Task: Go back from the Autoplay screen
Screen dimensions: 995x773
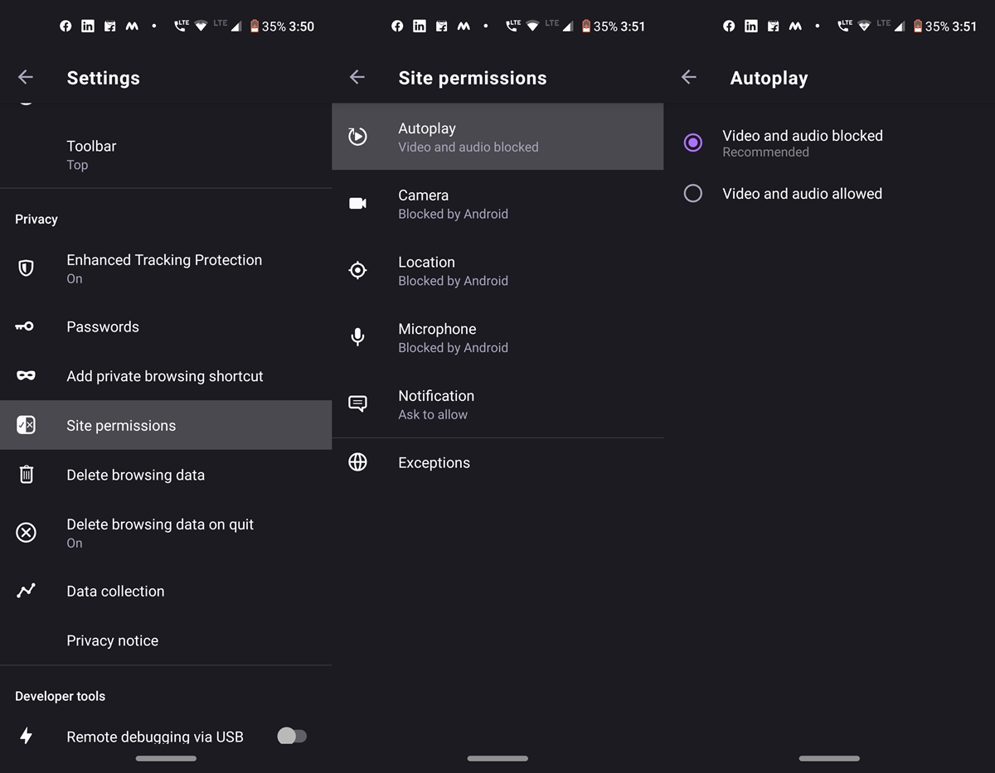Action: coord(689,77)
